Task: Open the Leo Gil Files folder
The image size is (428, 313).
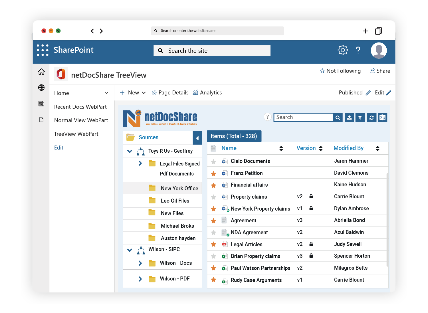Action: pyautogui.click(x=162, y=201)
